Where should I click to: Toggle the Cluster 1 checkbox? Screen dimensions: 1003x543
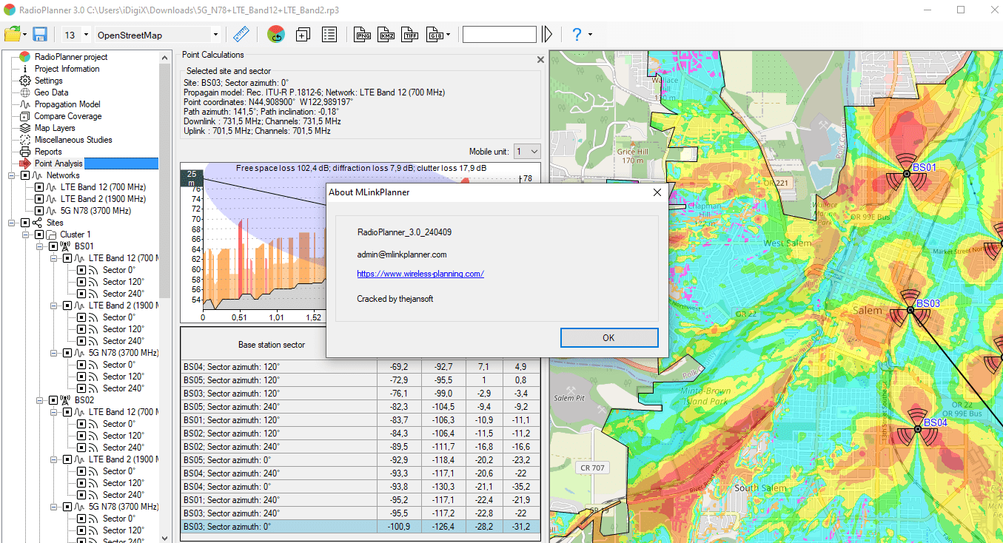(39, 235)
